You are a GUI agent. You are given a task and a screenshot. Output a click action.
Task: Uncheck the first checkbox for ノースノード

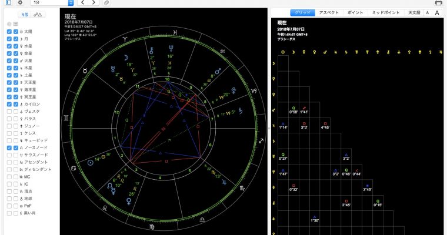[x=9, y=148]
